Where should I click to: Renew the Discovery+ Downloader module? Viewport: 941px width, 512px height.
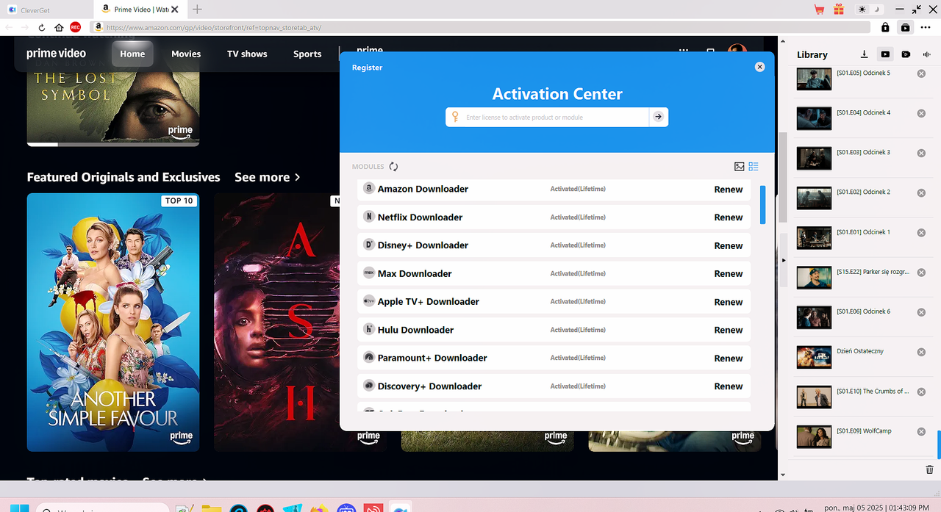pos(729,386)
